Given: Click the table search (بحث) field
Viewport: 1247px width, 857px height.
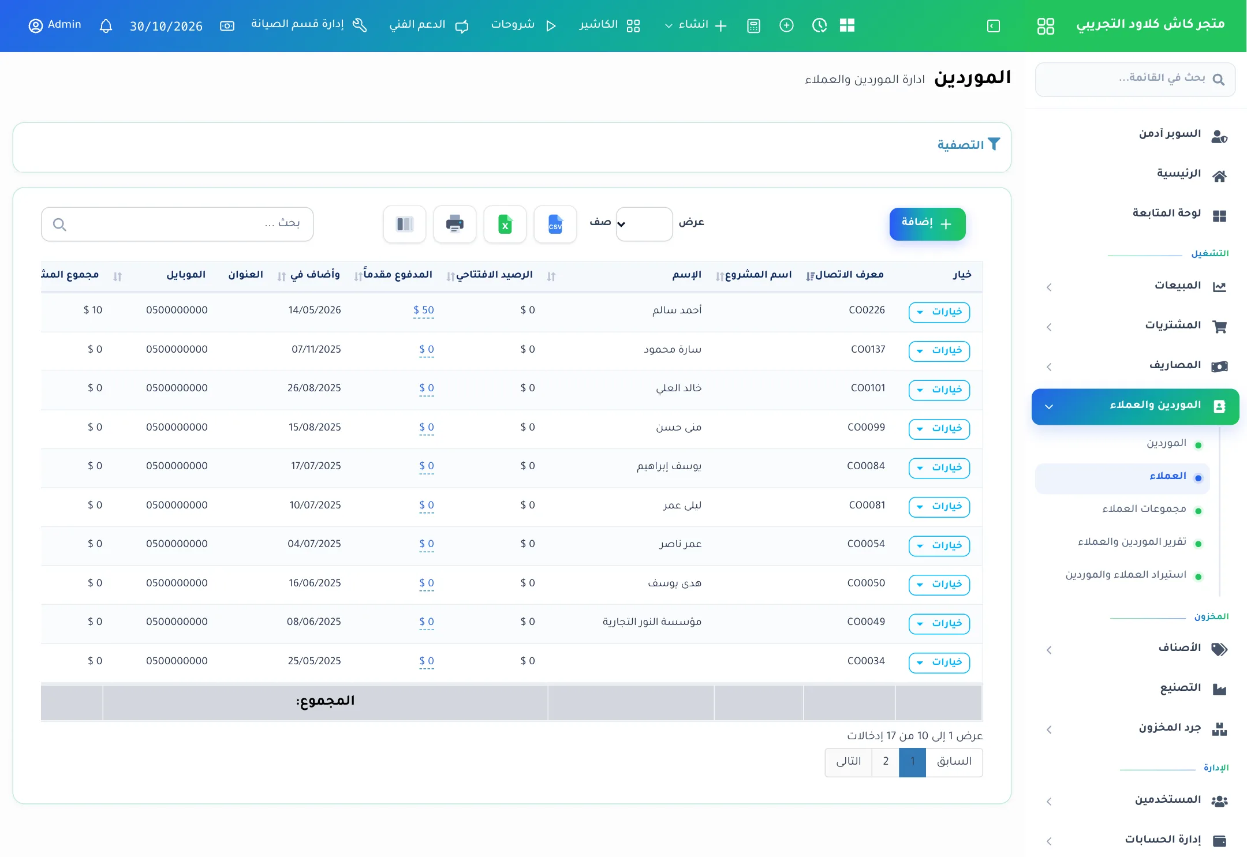Looking at the screenshot, I should [x=177, y=224].
